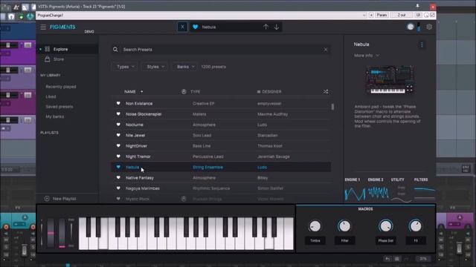Select the Nocturne preset

(221, 125)
